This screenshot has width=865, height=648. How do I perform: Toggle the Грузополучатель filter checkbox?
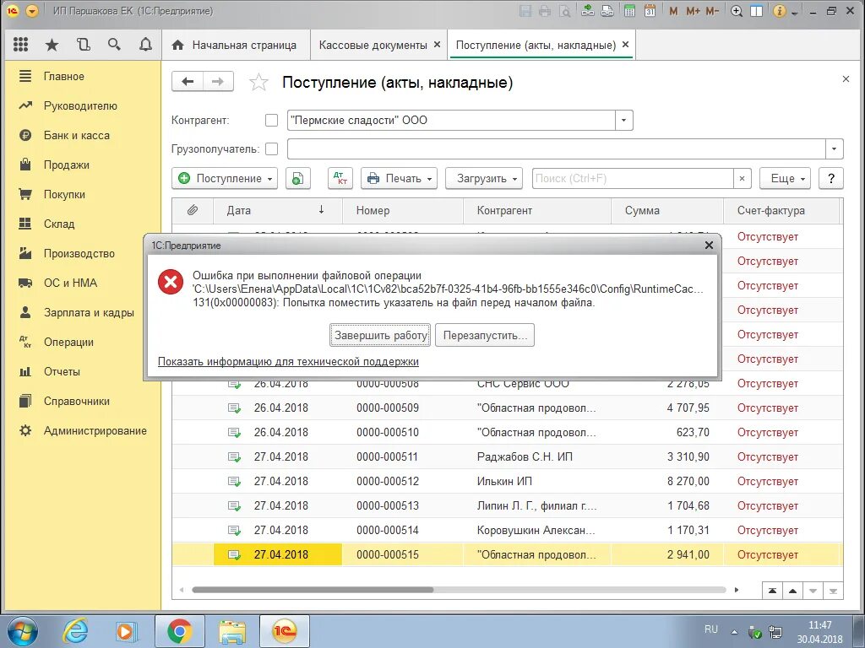coord(271,148)
